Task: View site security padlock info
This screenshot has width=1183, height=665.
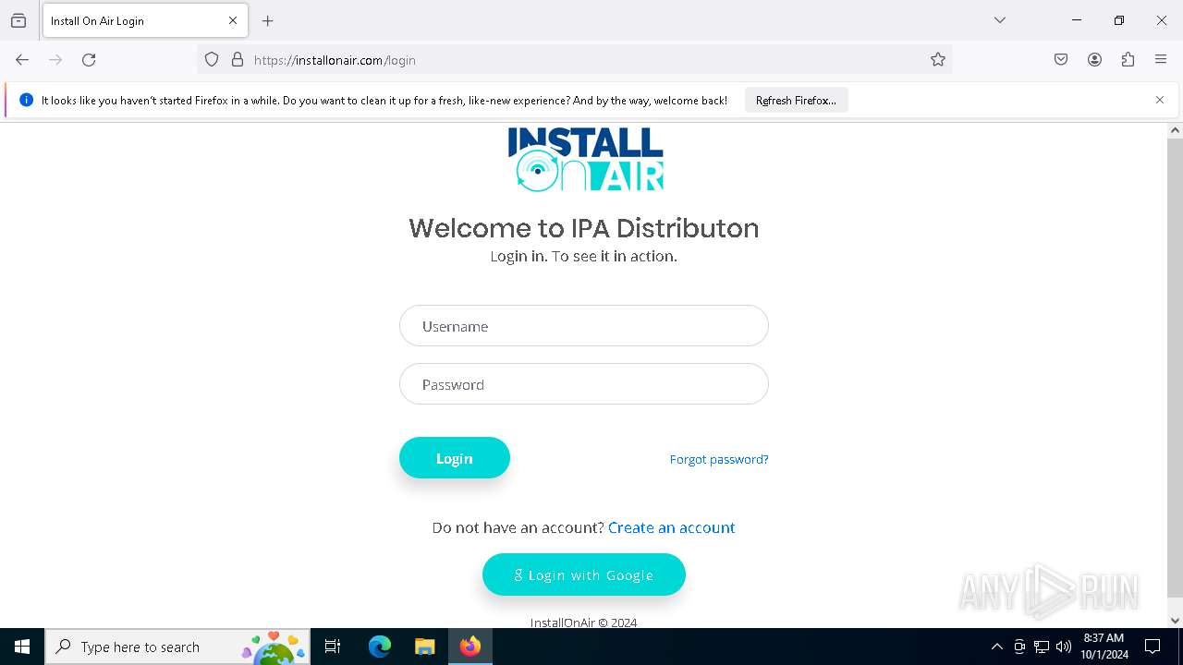Action: pos(238,60)
